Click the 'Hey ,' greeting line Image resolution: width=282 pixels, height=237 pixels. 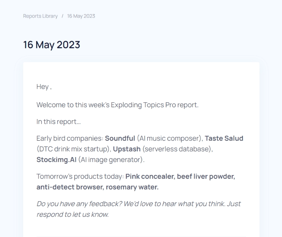click(44, 87)
